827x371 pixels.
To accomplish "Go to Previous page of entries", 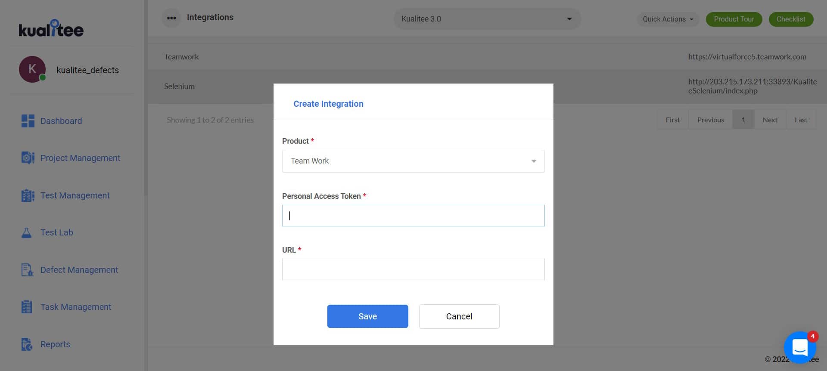I will [x=711, y=120].
